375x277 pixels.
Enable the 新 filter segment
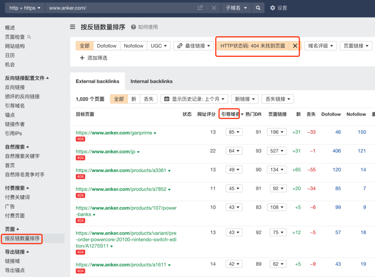click(133, 99)
